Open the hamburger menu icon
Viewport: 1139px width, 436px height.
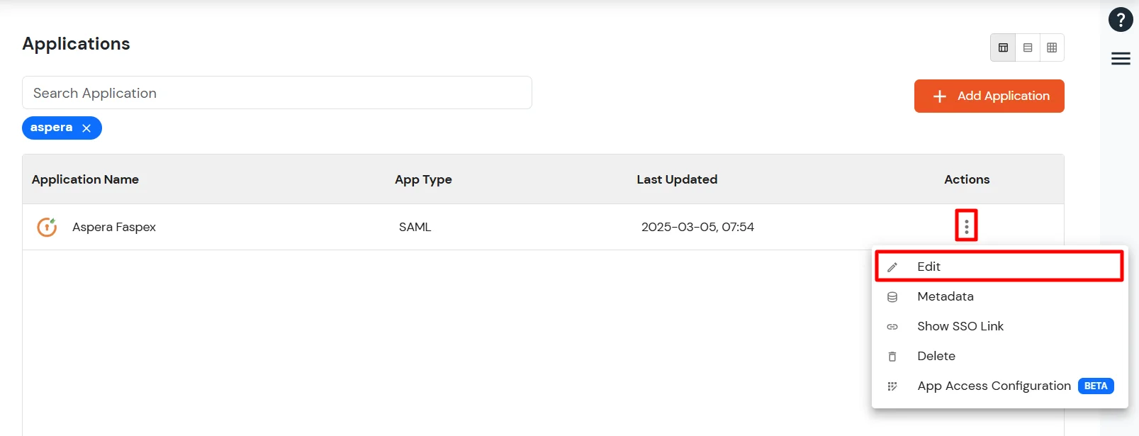coord(1121,58)
